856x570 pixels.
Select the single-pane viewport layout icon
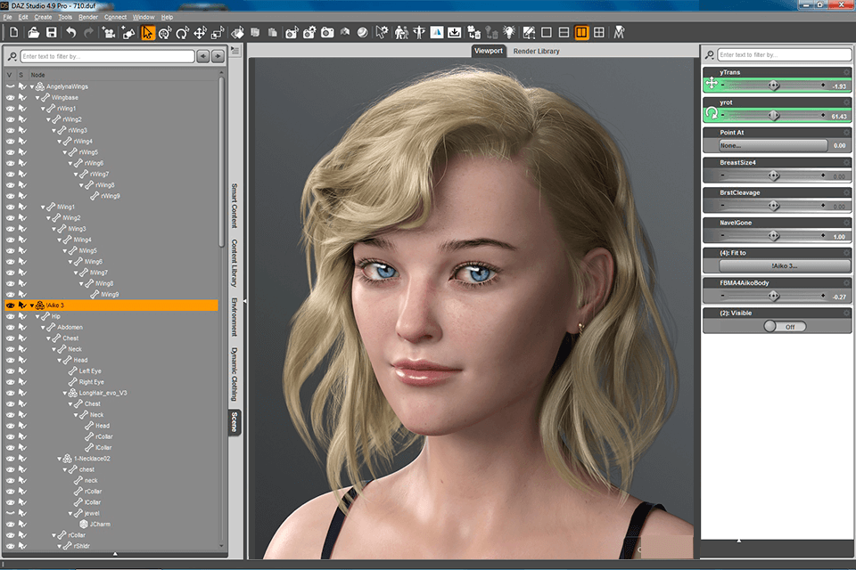[x=547, y=33]
